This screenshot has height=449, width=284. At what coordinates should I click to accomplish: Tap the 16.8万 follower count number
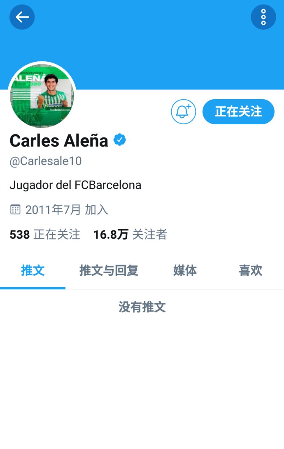point(111,235)
